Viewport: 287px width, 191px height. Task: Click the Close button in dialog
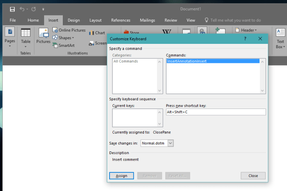pos(253,176)
